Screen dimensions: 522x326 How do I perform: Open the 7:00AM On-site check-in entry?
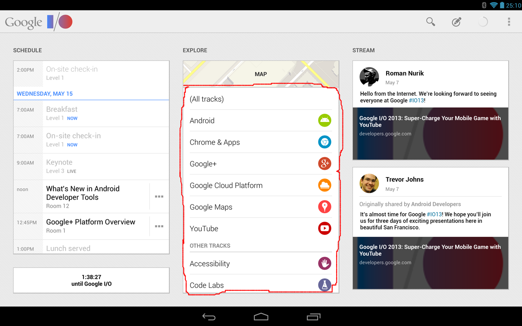pos(91,140)
